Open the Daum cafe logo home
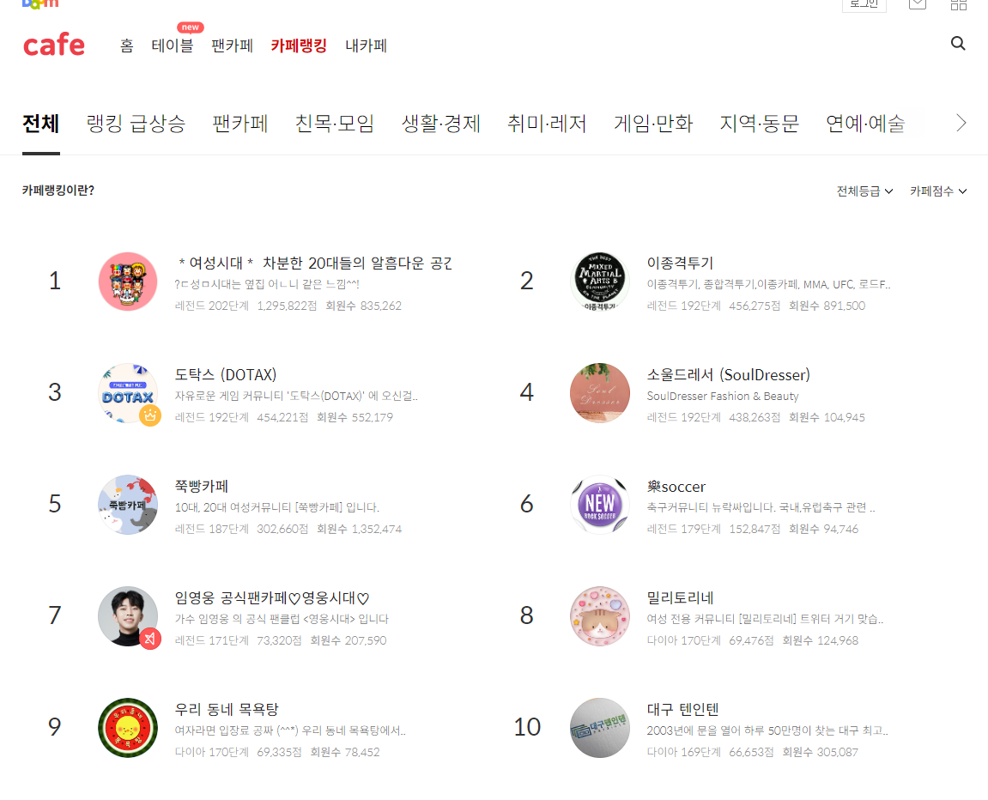This screenshot has width=988, height=800. [53, 45]
